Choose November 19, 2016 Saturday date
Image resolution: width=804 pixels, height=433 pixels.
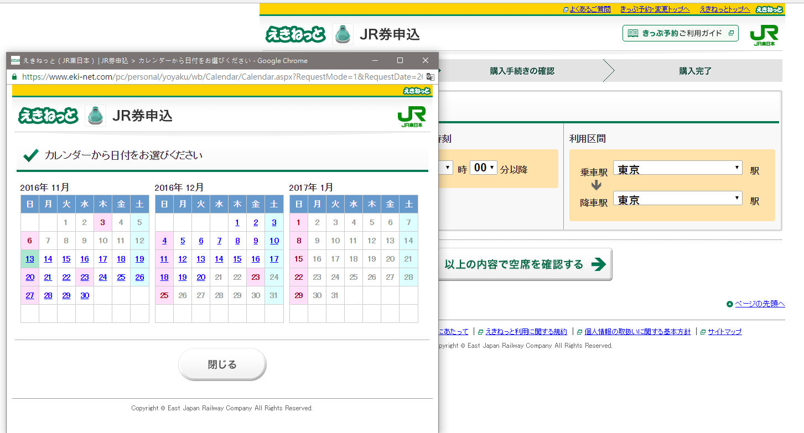139,259
